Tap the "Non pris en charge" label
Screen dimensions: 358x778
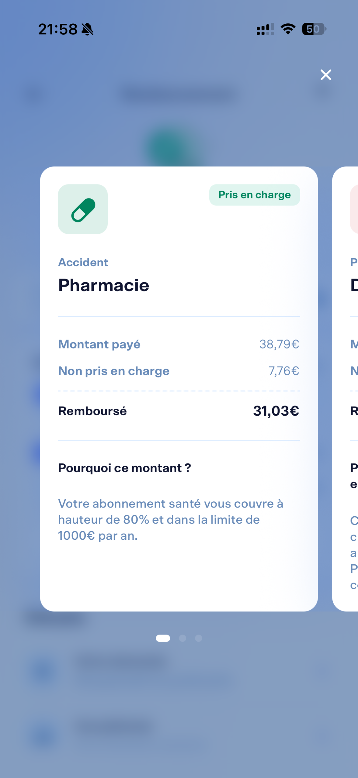click(114, 371)
